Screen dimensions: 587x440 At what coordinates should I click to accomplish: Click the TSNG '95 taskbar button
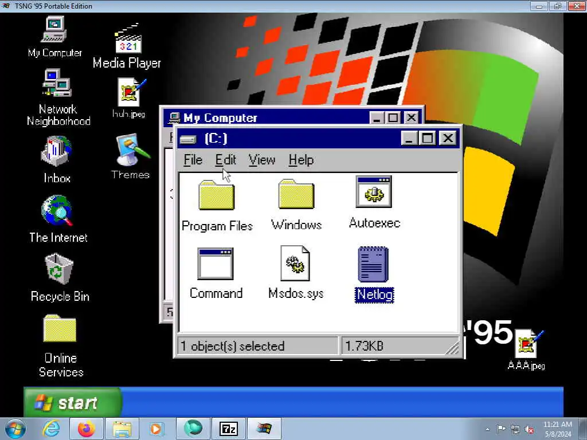point(264,429)
